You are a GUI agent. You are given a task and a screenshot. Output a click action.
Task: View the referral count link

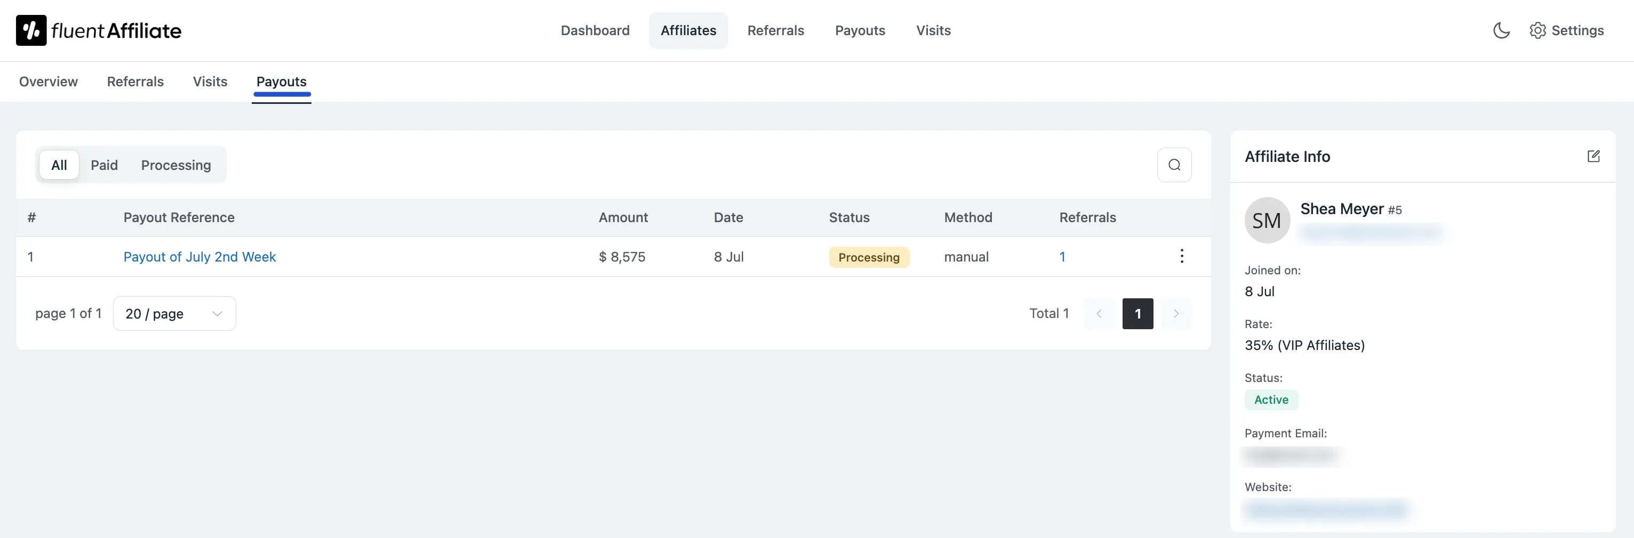pyautogui.click(x=1062, y=257)
